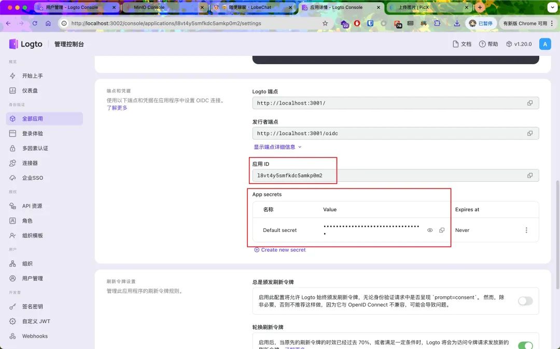
Task: Switch to first Logto Console user management tab
Action: pos(76,7)
